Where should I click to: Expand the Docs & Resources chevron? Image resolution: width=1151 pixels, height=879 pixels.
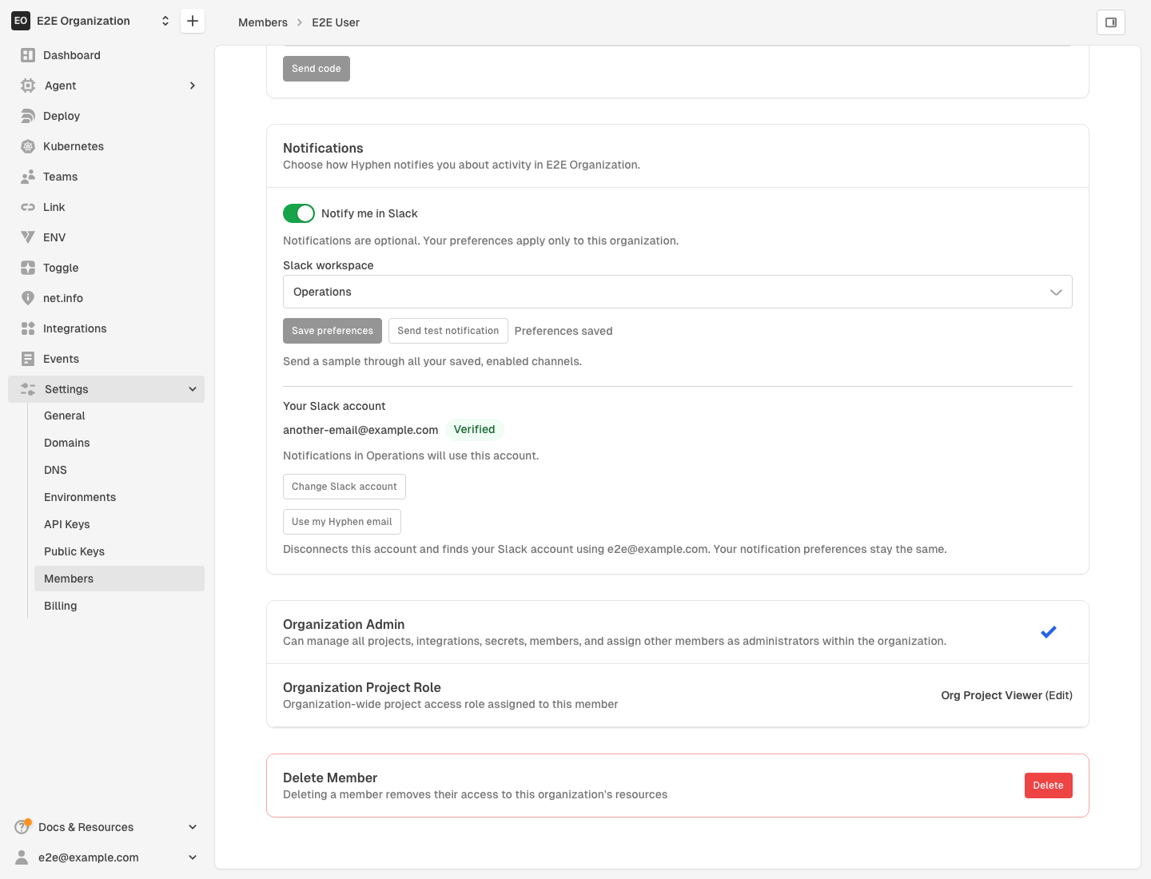click(193, 827)
